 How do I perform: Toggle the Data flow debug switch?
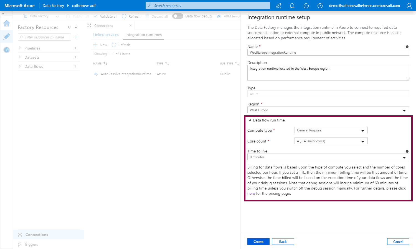point(177,16)
